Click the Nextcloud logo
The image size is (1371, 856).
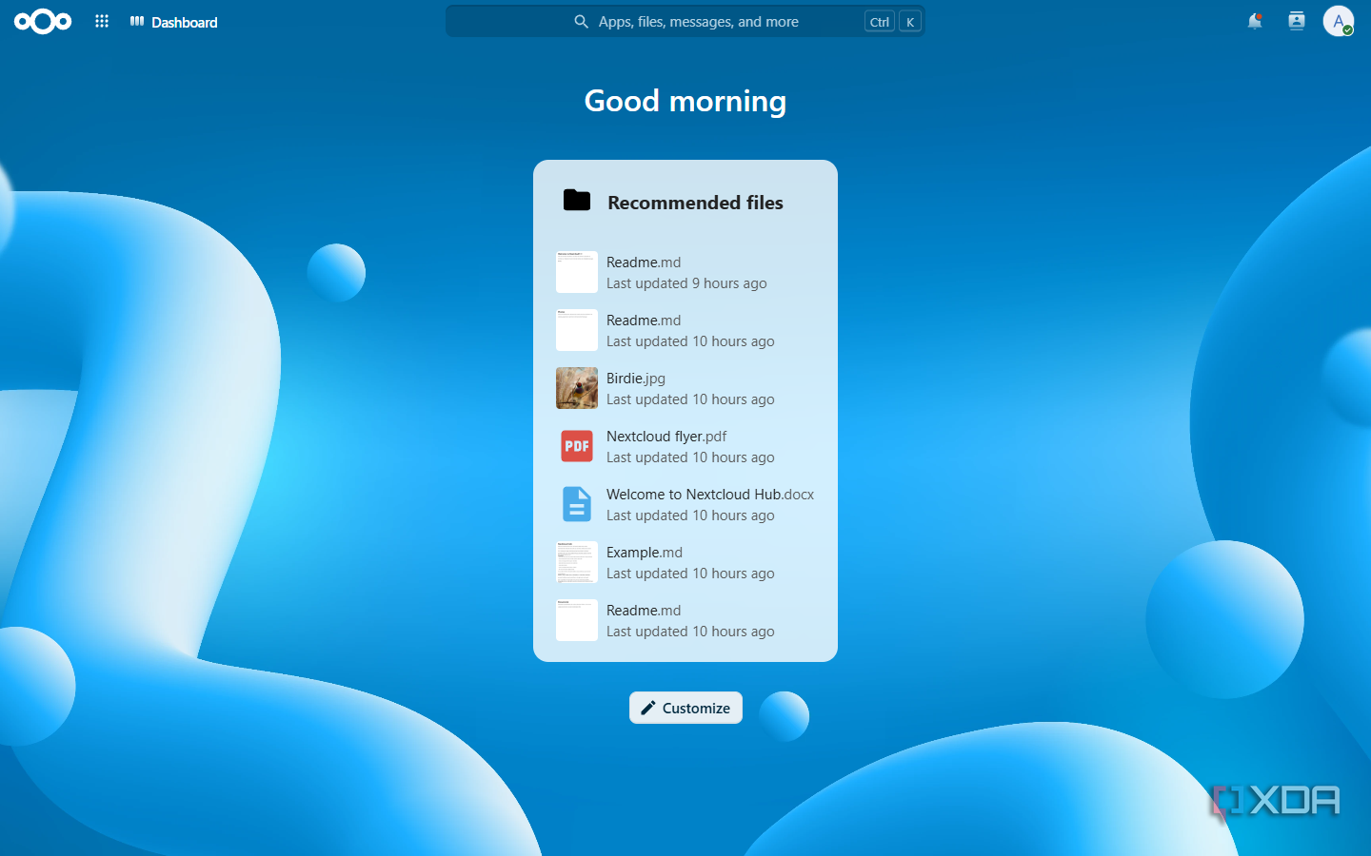(x=43, y=21)
